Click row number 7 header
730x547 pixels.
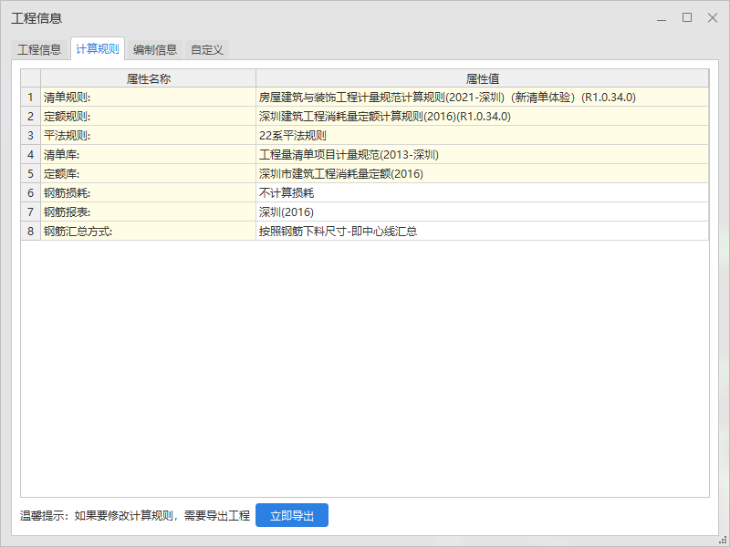coord(31,212)
